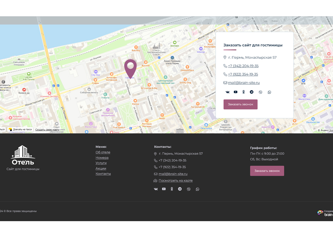This screenshot has width=333, height=232.
Task: Click YouTube icon in the dark footer
Action: [164, 189]
